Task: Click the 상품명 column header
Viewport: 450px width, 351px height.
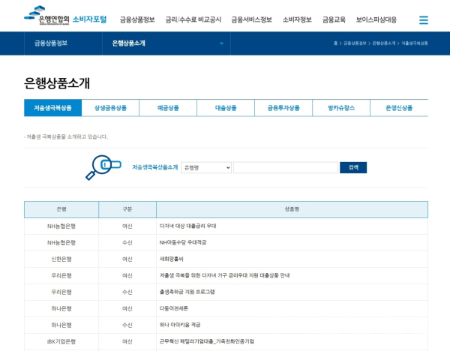Action: pyautogui.click(x=292, y=209)
